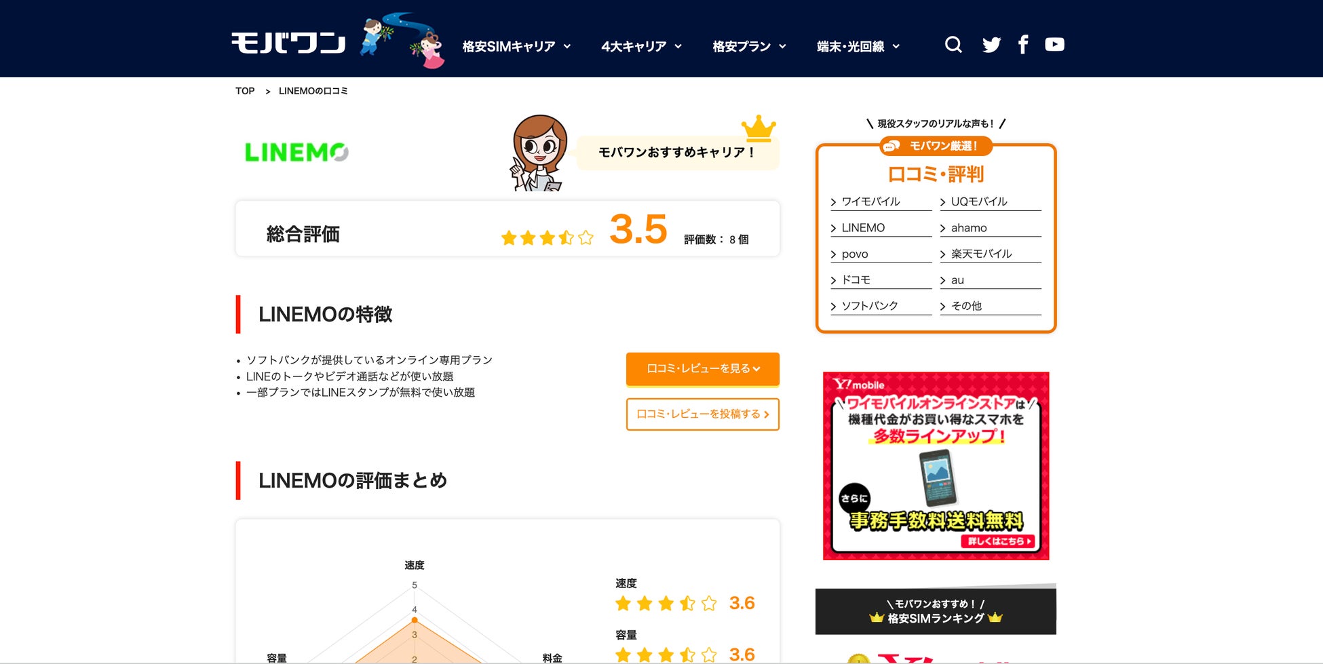Open ワイモバイル reviews link
Screen dimensions: 1323x664
point(881,201)
